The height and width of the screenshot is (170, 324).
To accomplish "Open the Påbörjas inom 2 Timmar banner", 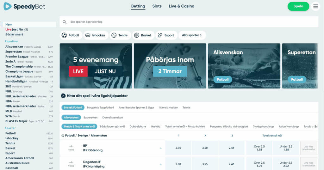I will point(170,66).
